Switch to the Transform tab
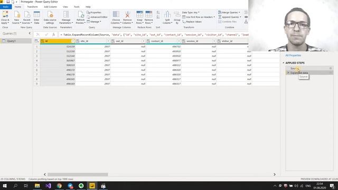 [32, 7]
